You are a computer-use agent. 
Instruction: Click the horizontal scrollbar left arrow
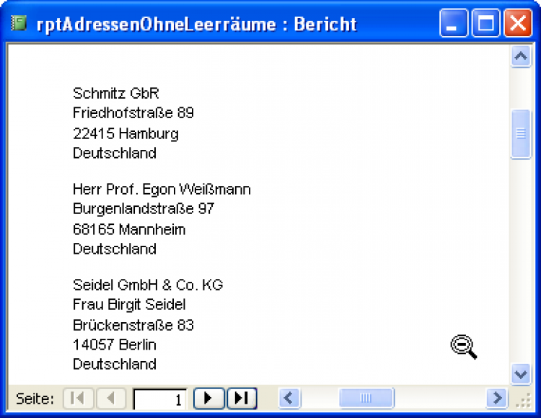(x=290, y=398)
